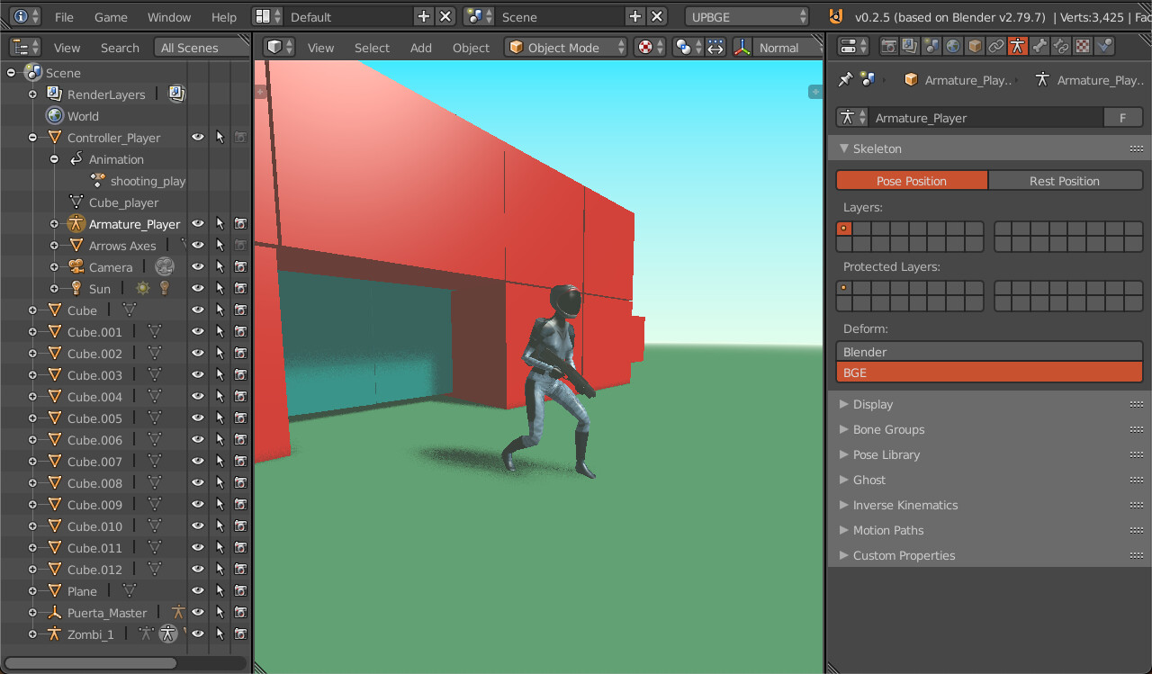This screenshot has height=674, width=1152.
Task: Toggle visibility of Cube.003
Action: click(x=198, y=374)
